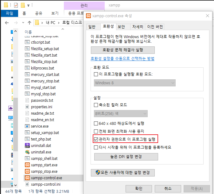Click the passwords.txt document icon
The width and height of the screenshot is (214, 194).
click(x=27, y=100)
